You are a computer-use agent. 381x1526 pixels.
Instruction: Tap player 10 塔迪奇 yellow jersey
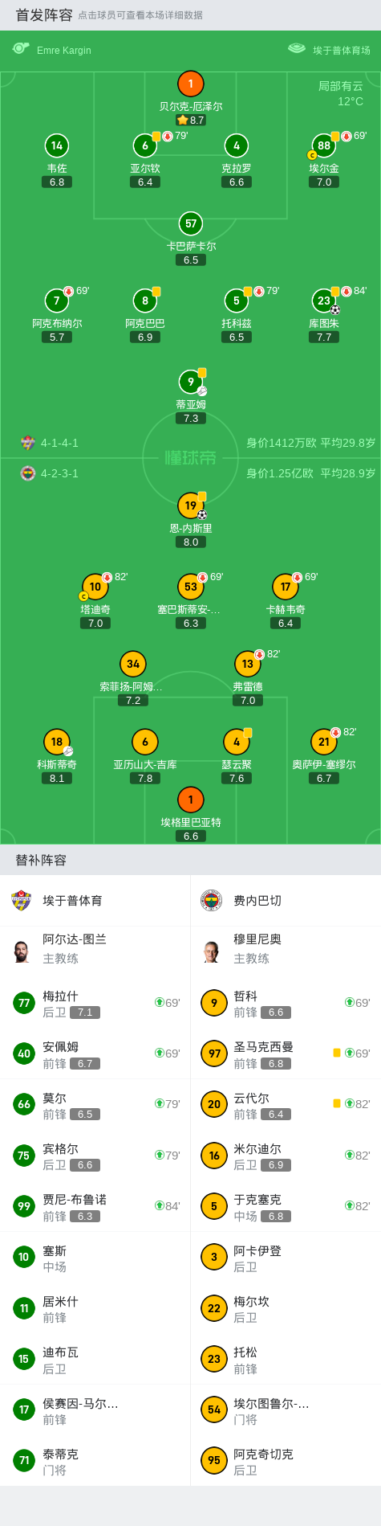coord(95,587)
